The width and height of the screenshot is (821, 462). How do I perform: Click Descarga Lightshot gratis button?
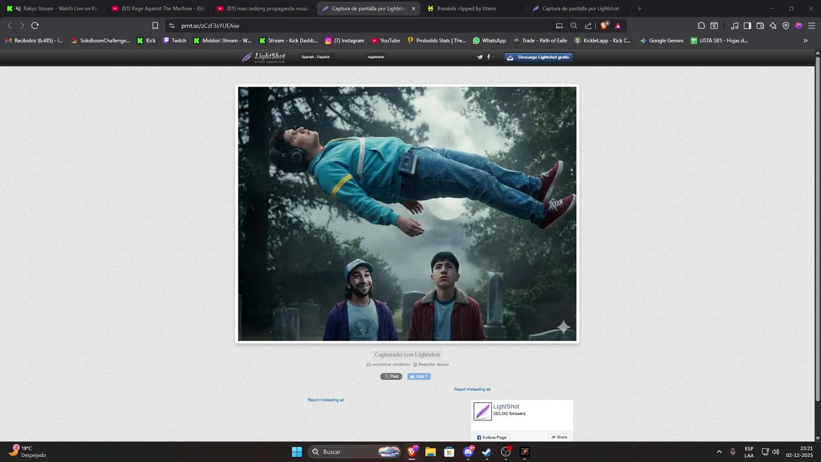538,57
